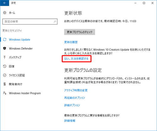This screenshot has height=131, width=157.
Task: Go to ホーム settings
Action: (12, 13)
